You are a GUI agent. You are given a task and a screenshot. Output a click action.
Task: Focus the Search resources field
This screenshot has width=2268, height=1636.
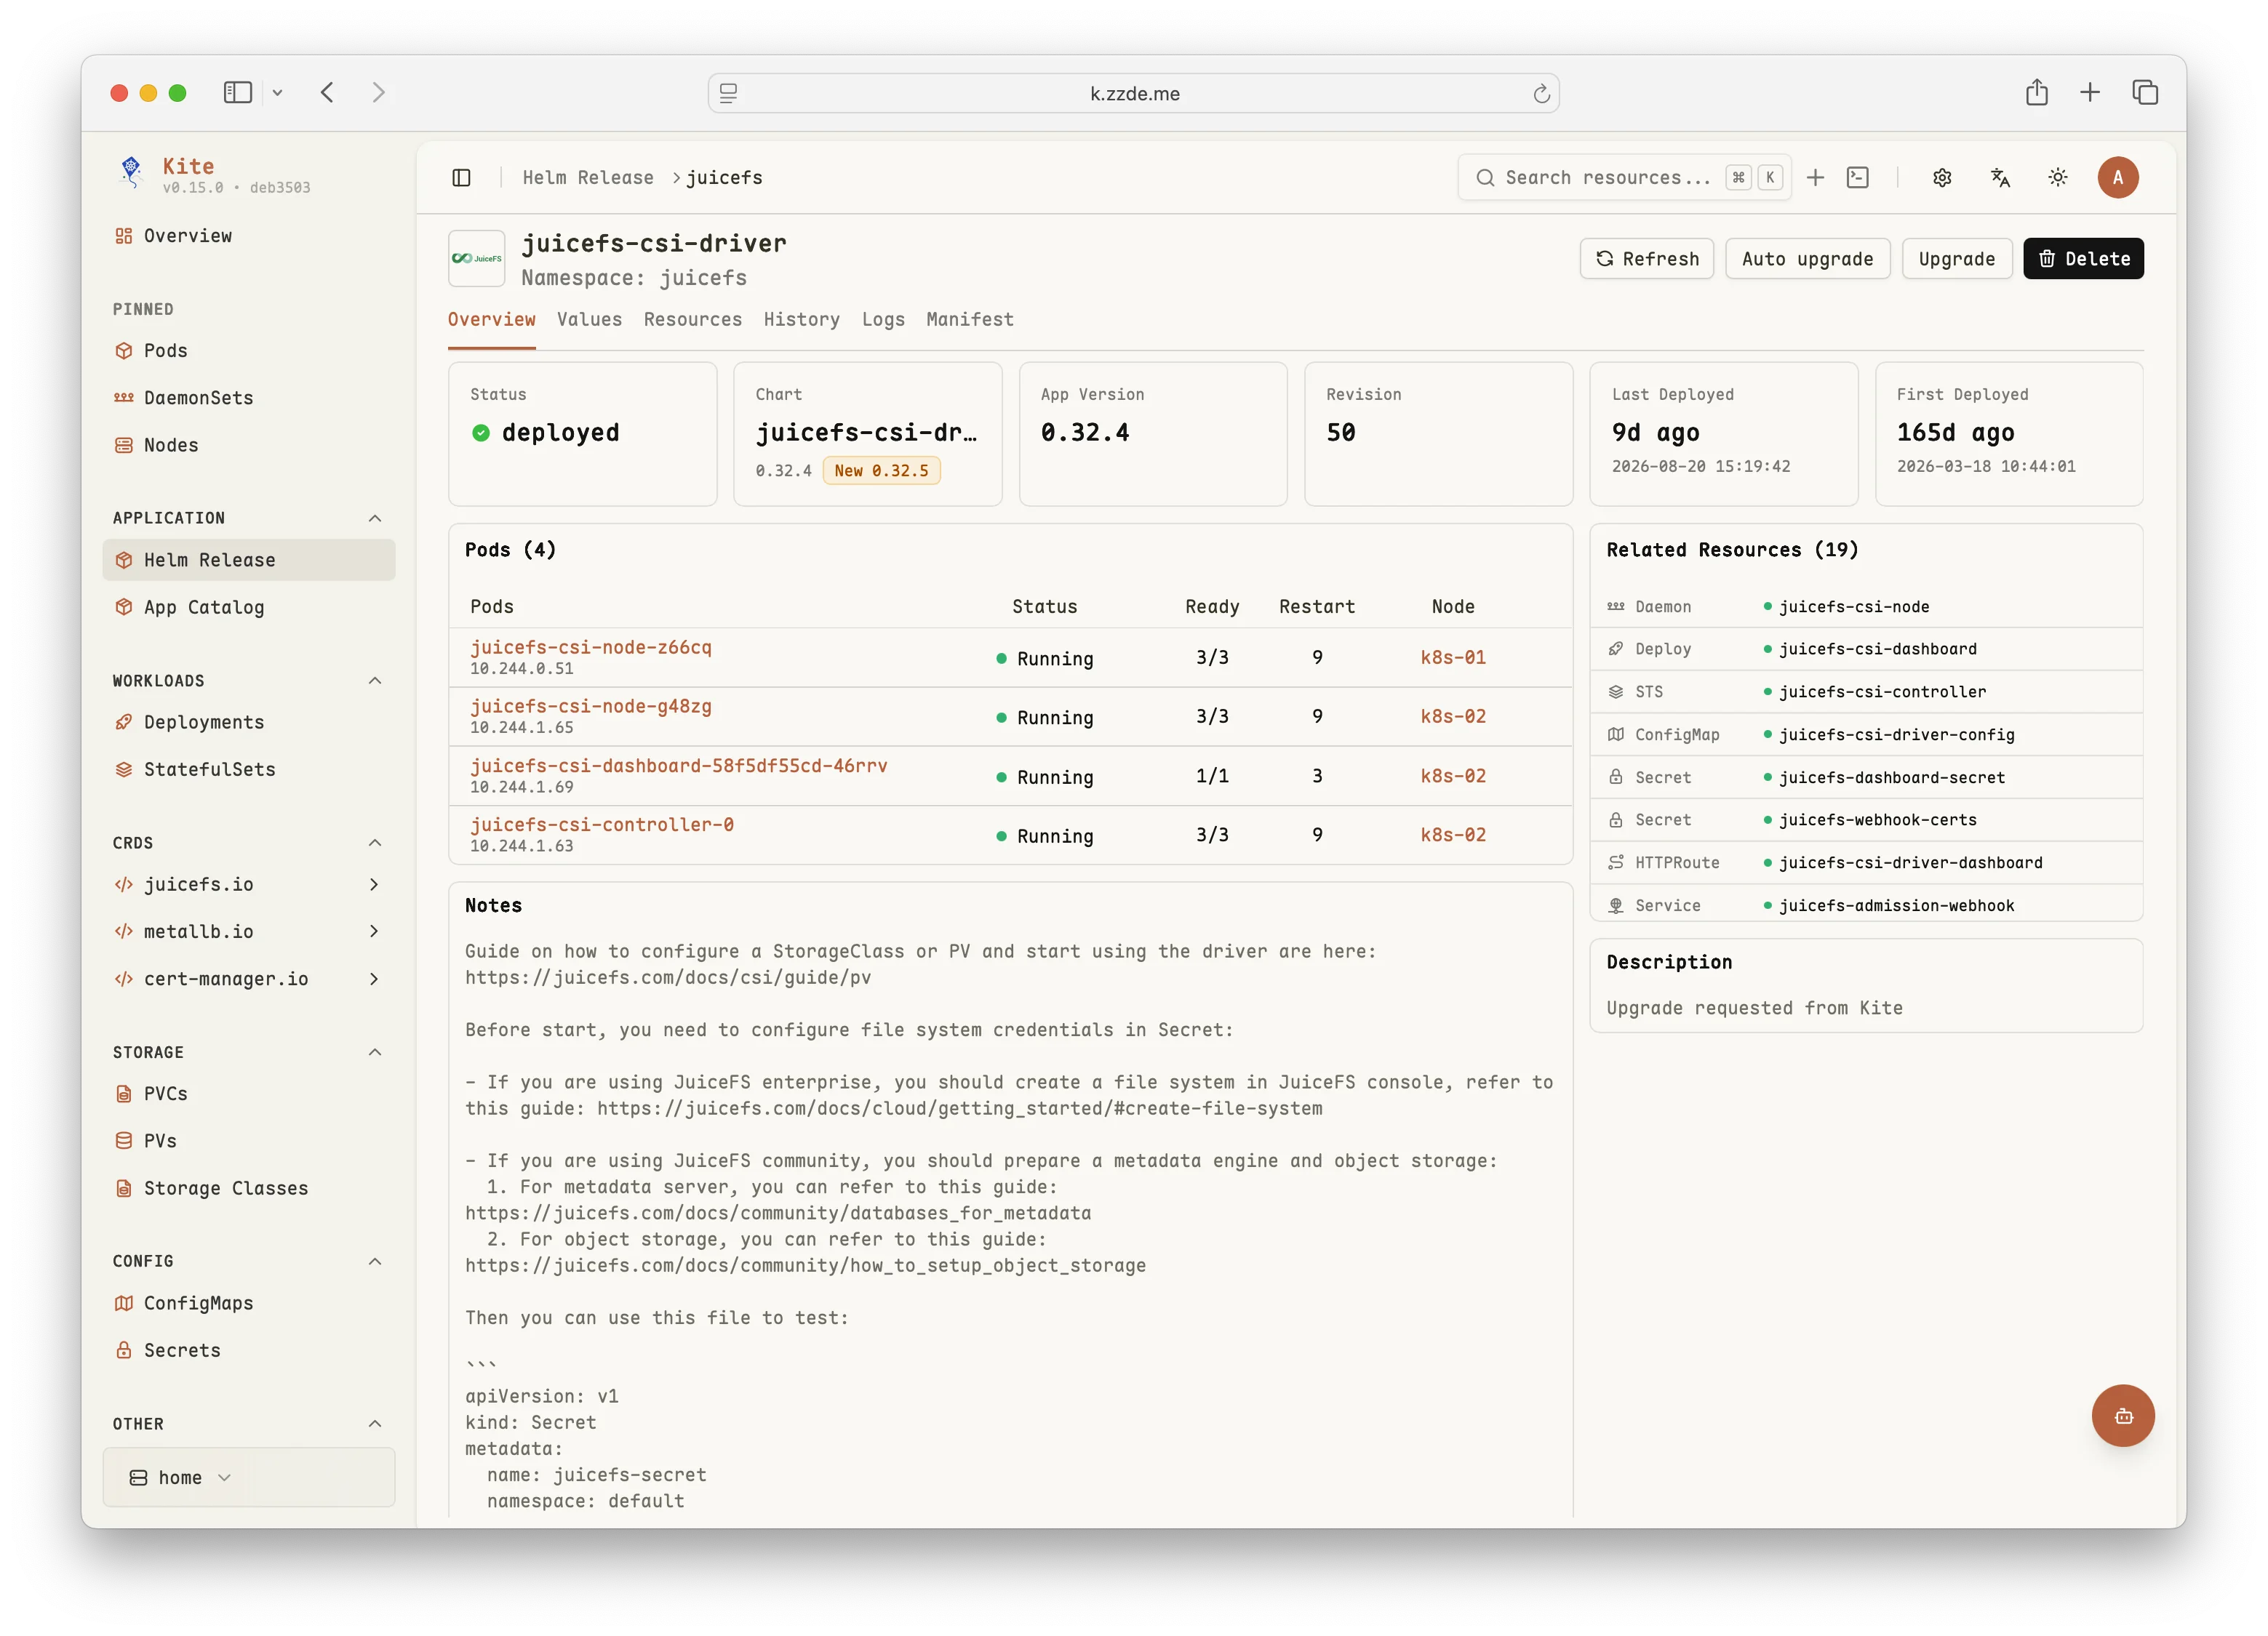[x=1624, y=178]
